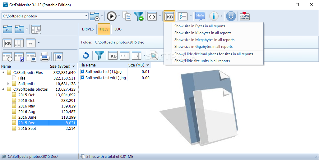319x160 pixels.
Task: Click the report with plus sign icon
Action: pyautogui.click(x=7, y=57)
